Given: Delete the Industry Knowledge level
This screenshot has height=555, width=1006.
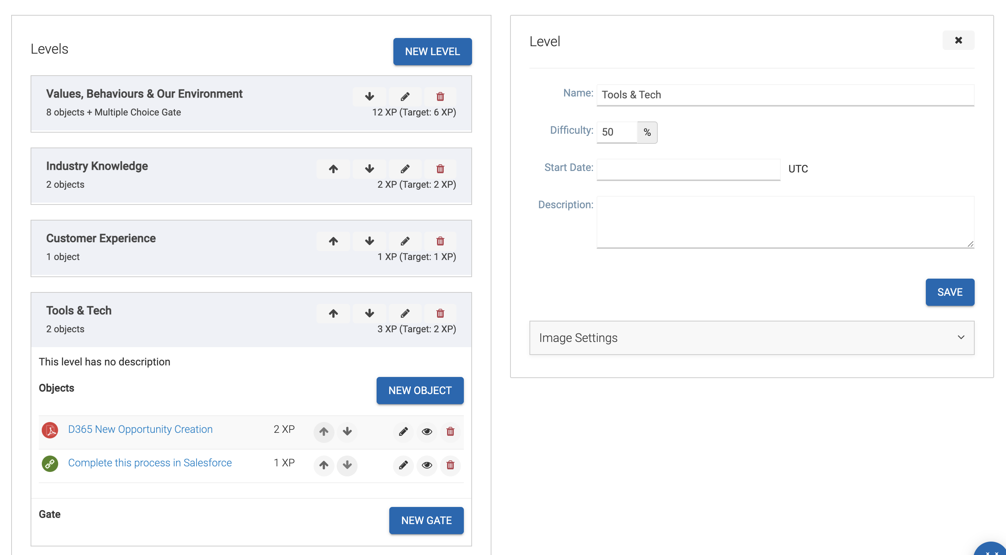Looking at the screenshot, I should click(x=440, y=169).
